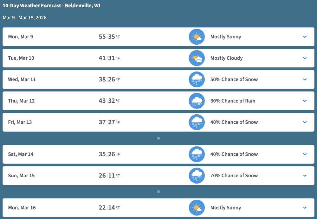
Task: Click the Mostly Sunny icon for Mon, Mar 16
Action: point(197,208)
